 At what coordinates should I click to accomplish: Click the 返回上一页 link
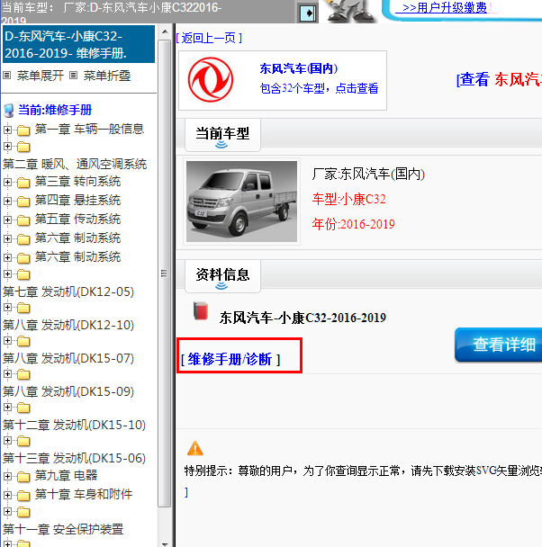(x=209, y=38)
